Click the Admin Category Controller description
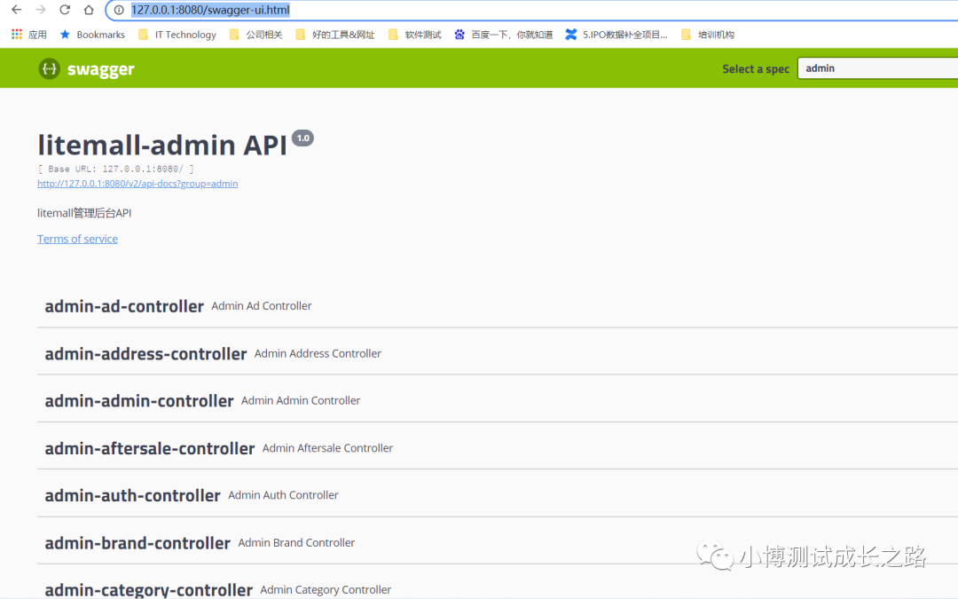The width and height of the screenshot is (958, 599). [x=326, y=590]
